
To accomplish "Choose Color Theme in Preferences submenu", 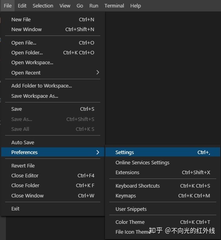I will point(163,222).
